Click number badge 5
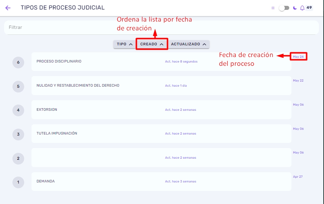Screen dimensions: 324x204 [x=18, y=86]
